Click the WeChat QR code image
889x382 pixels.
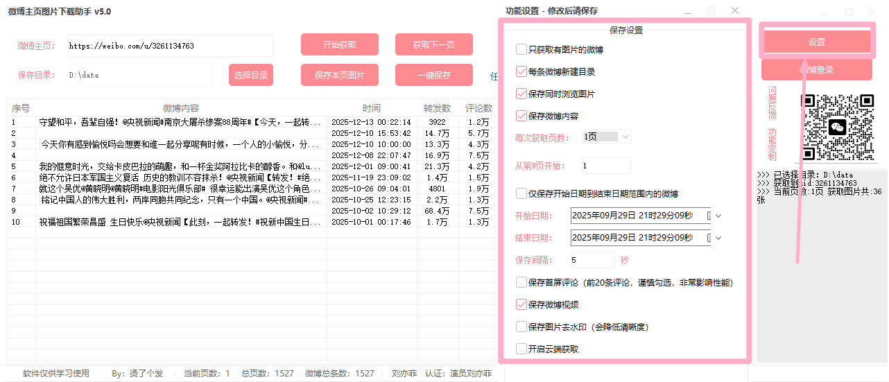(837, 128)
